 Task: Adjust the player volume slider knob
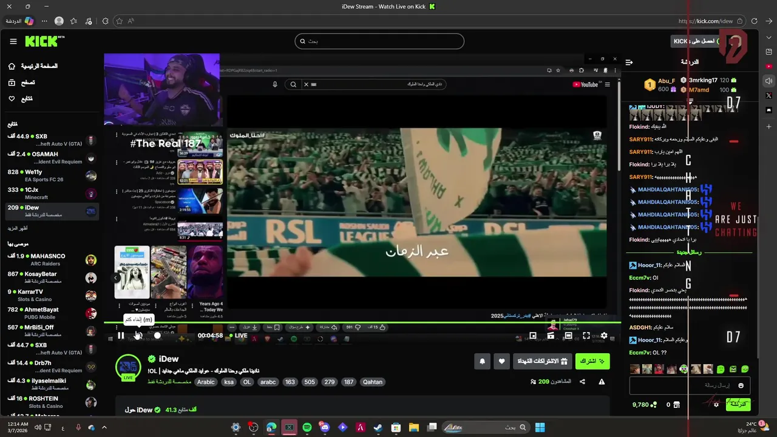pos(157,336)
